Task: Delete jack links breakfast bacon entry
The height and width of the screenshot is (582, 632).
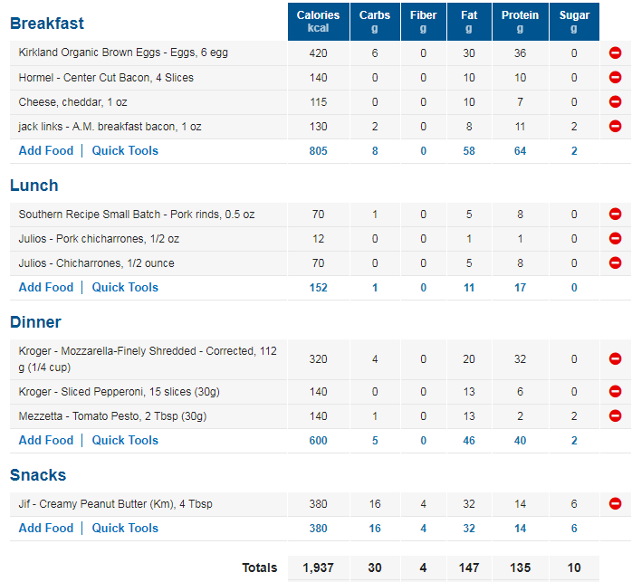Action: pos(615,126)
